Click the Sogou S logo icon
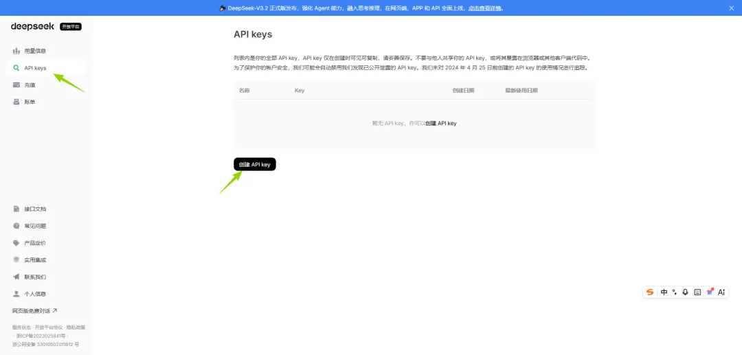The image size is (742, 355). click(x=650, y=292)
